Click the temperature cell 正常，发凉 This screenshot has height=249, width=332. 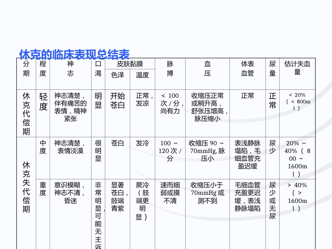(x=143, y=113)
